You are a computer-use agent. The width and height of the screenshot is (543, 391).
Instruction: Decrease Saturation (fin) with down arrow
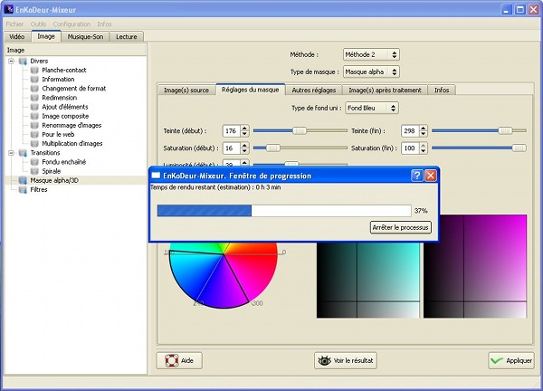click(x=424, y=151)
